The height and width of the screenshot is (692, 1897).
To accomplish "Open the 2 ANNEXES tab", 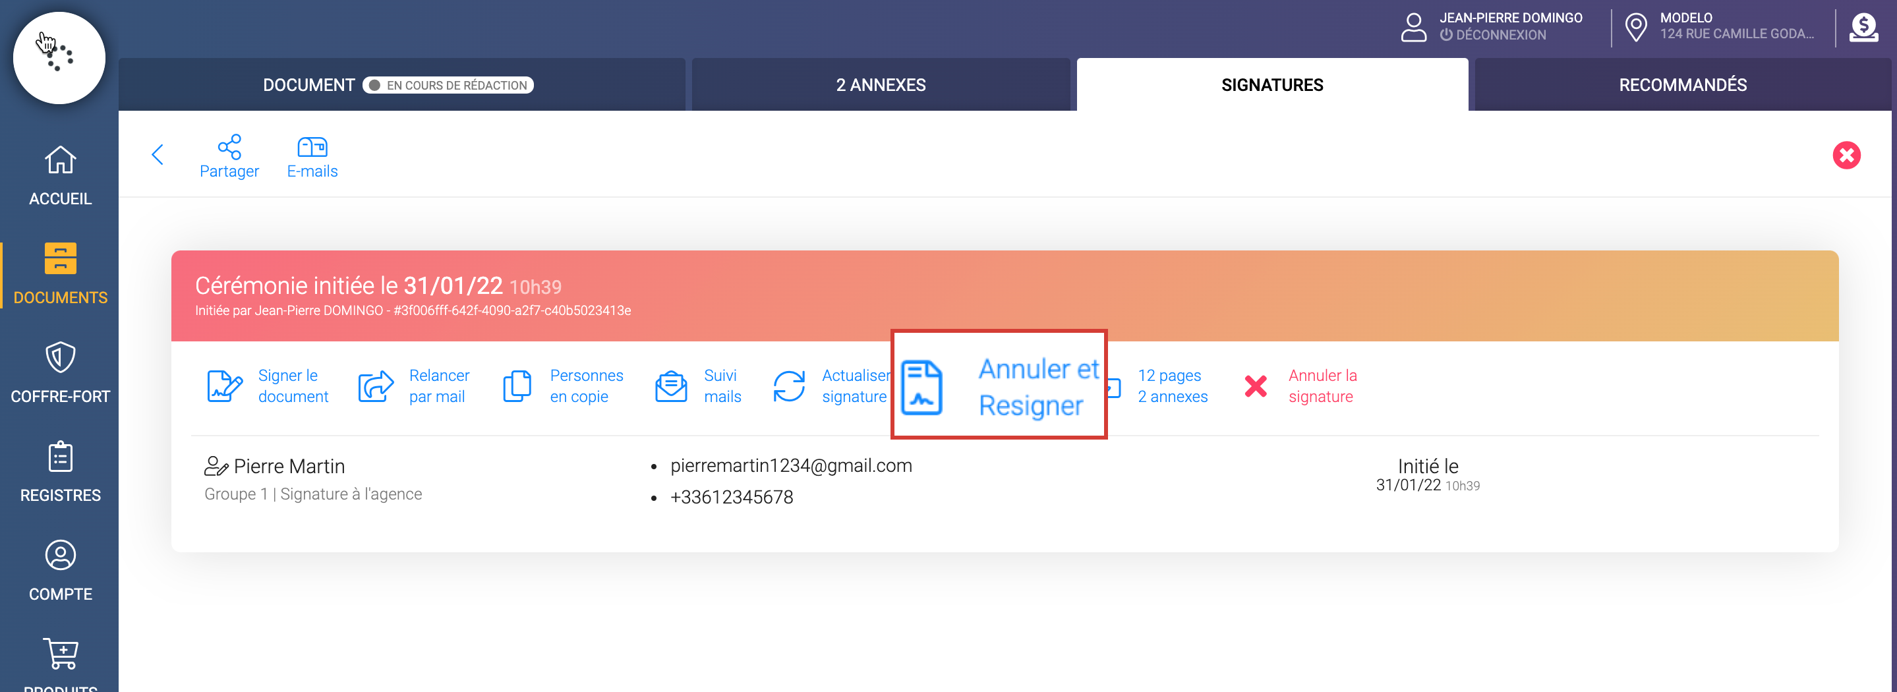I will pos(881,86).
